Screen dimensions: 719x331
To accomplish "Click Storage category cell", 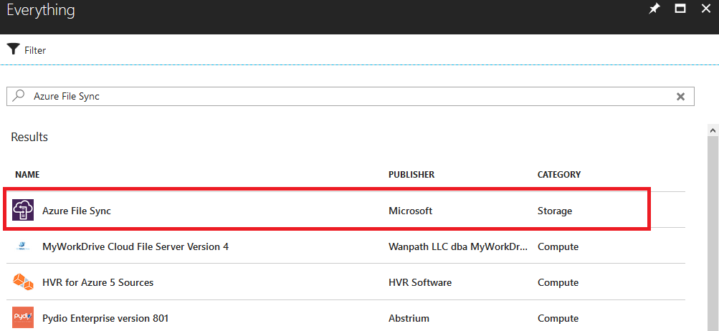I will [555, 211].
